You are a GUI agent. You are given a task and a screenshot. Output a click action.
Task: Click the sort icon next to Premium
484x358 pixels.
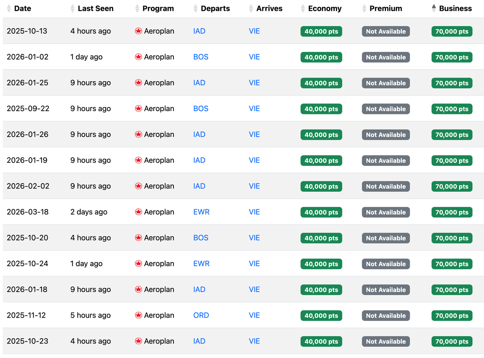point(365,8)
